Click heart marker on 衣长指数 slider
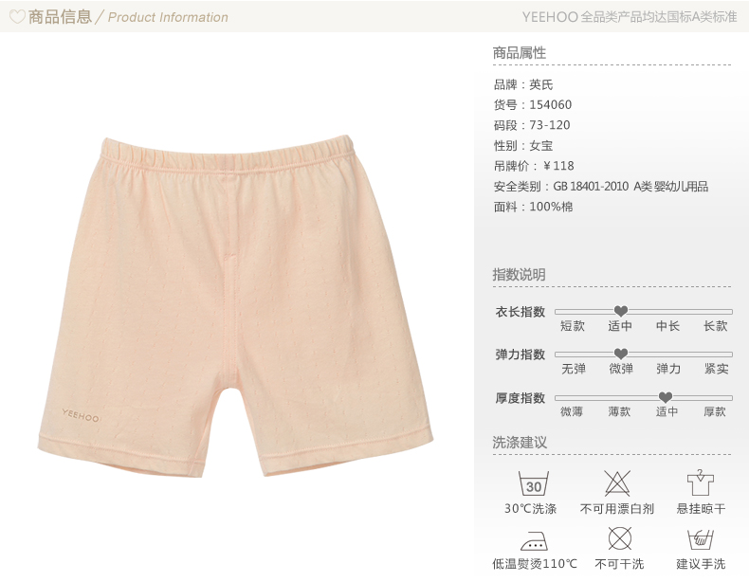This screenshot has width=749, height=582. pos(620,311)
